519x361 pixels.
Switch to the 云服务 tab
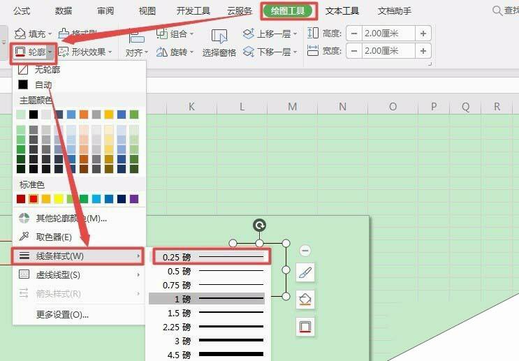click(x=240, y=11)
